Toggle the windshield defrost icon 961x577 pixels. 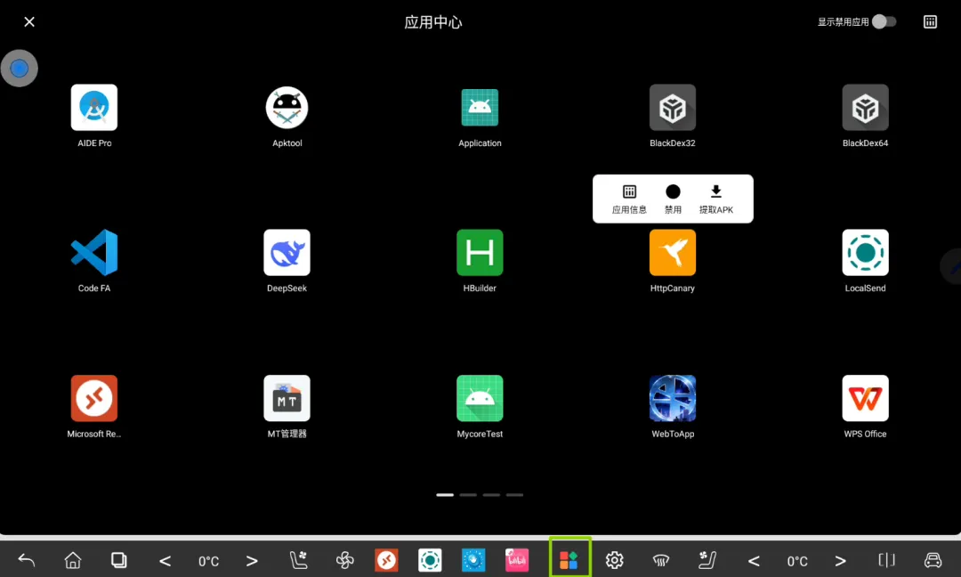pyautogui.click(x=660, y=560)
